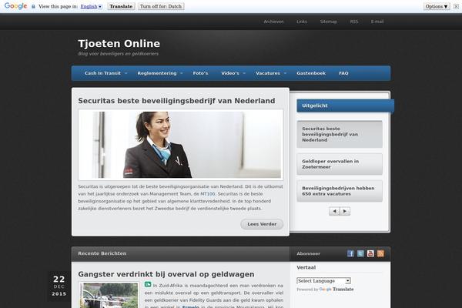
Task: Open the Facebook subscribe icon
Action: point(350,253)
